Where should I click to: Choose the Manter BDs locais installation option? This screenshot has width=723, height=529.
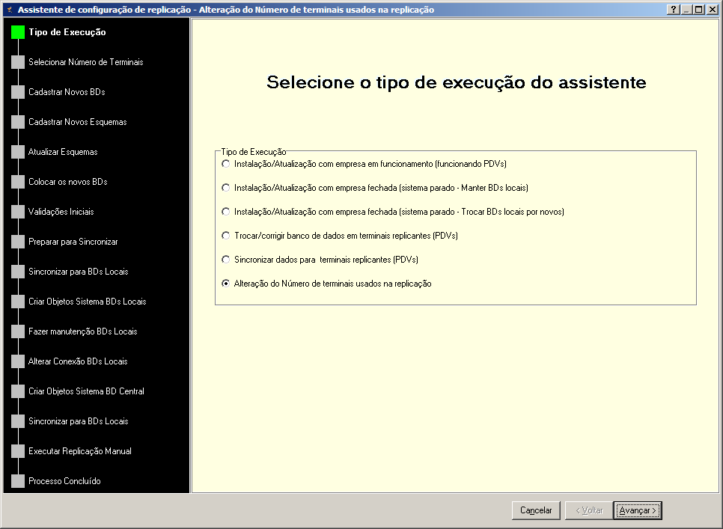[x=226, y=188]
